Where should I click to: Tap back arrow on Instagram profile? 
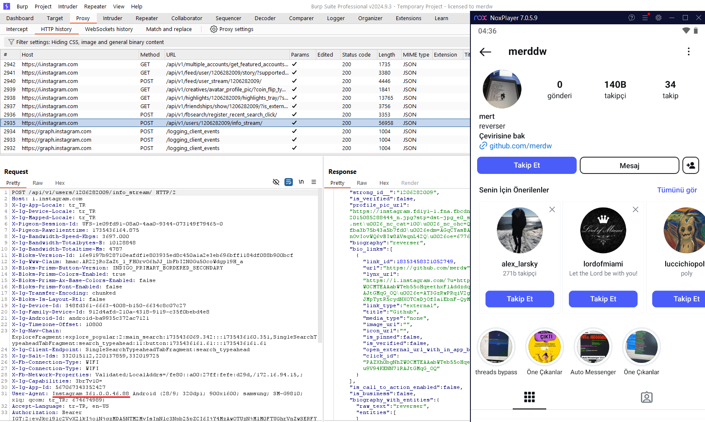(x=485, y=52)
